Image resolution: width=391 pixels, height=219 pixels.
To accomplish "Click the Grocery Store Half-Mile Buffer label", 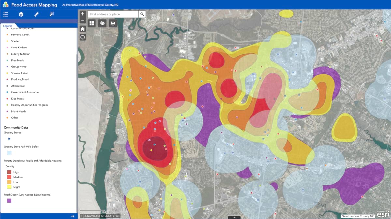I will pyautogui.click(x=21, y=147).
